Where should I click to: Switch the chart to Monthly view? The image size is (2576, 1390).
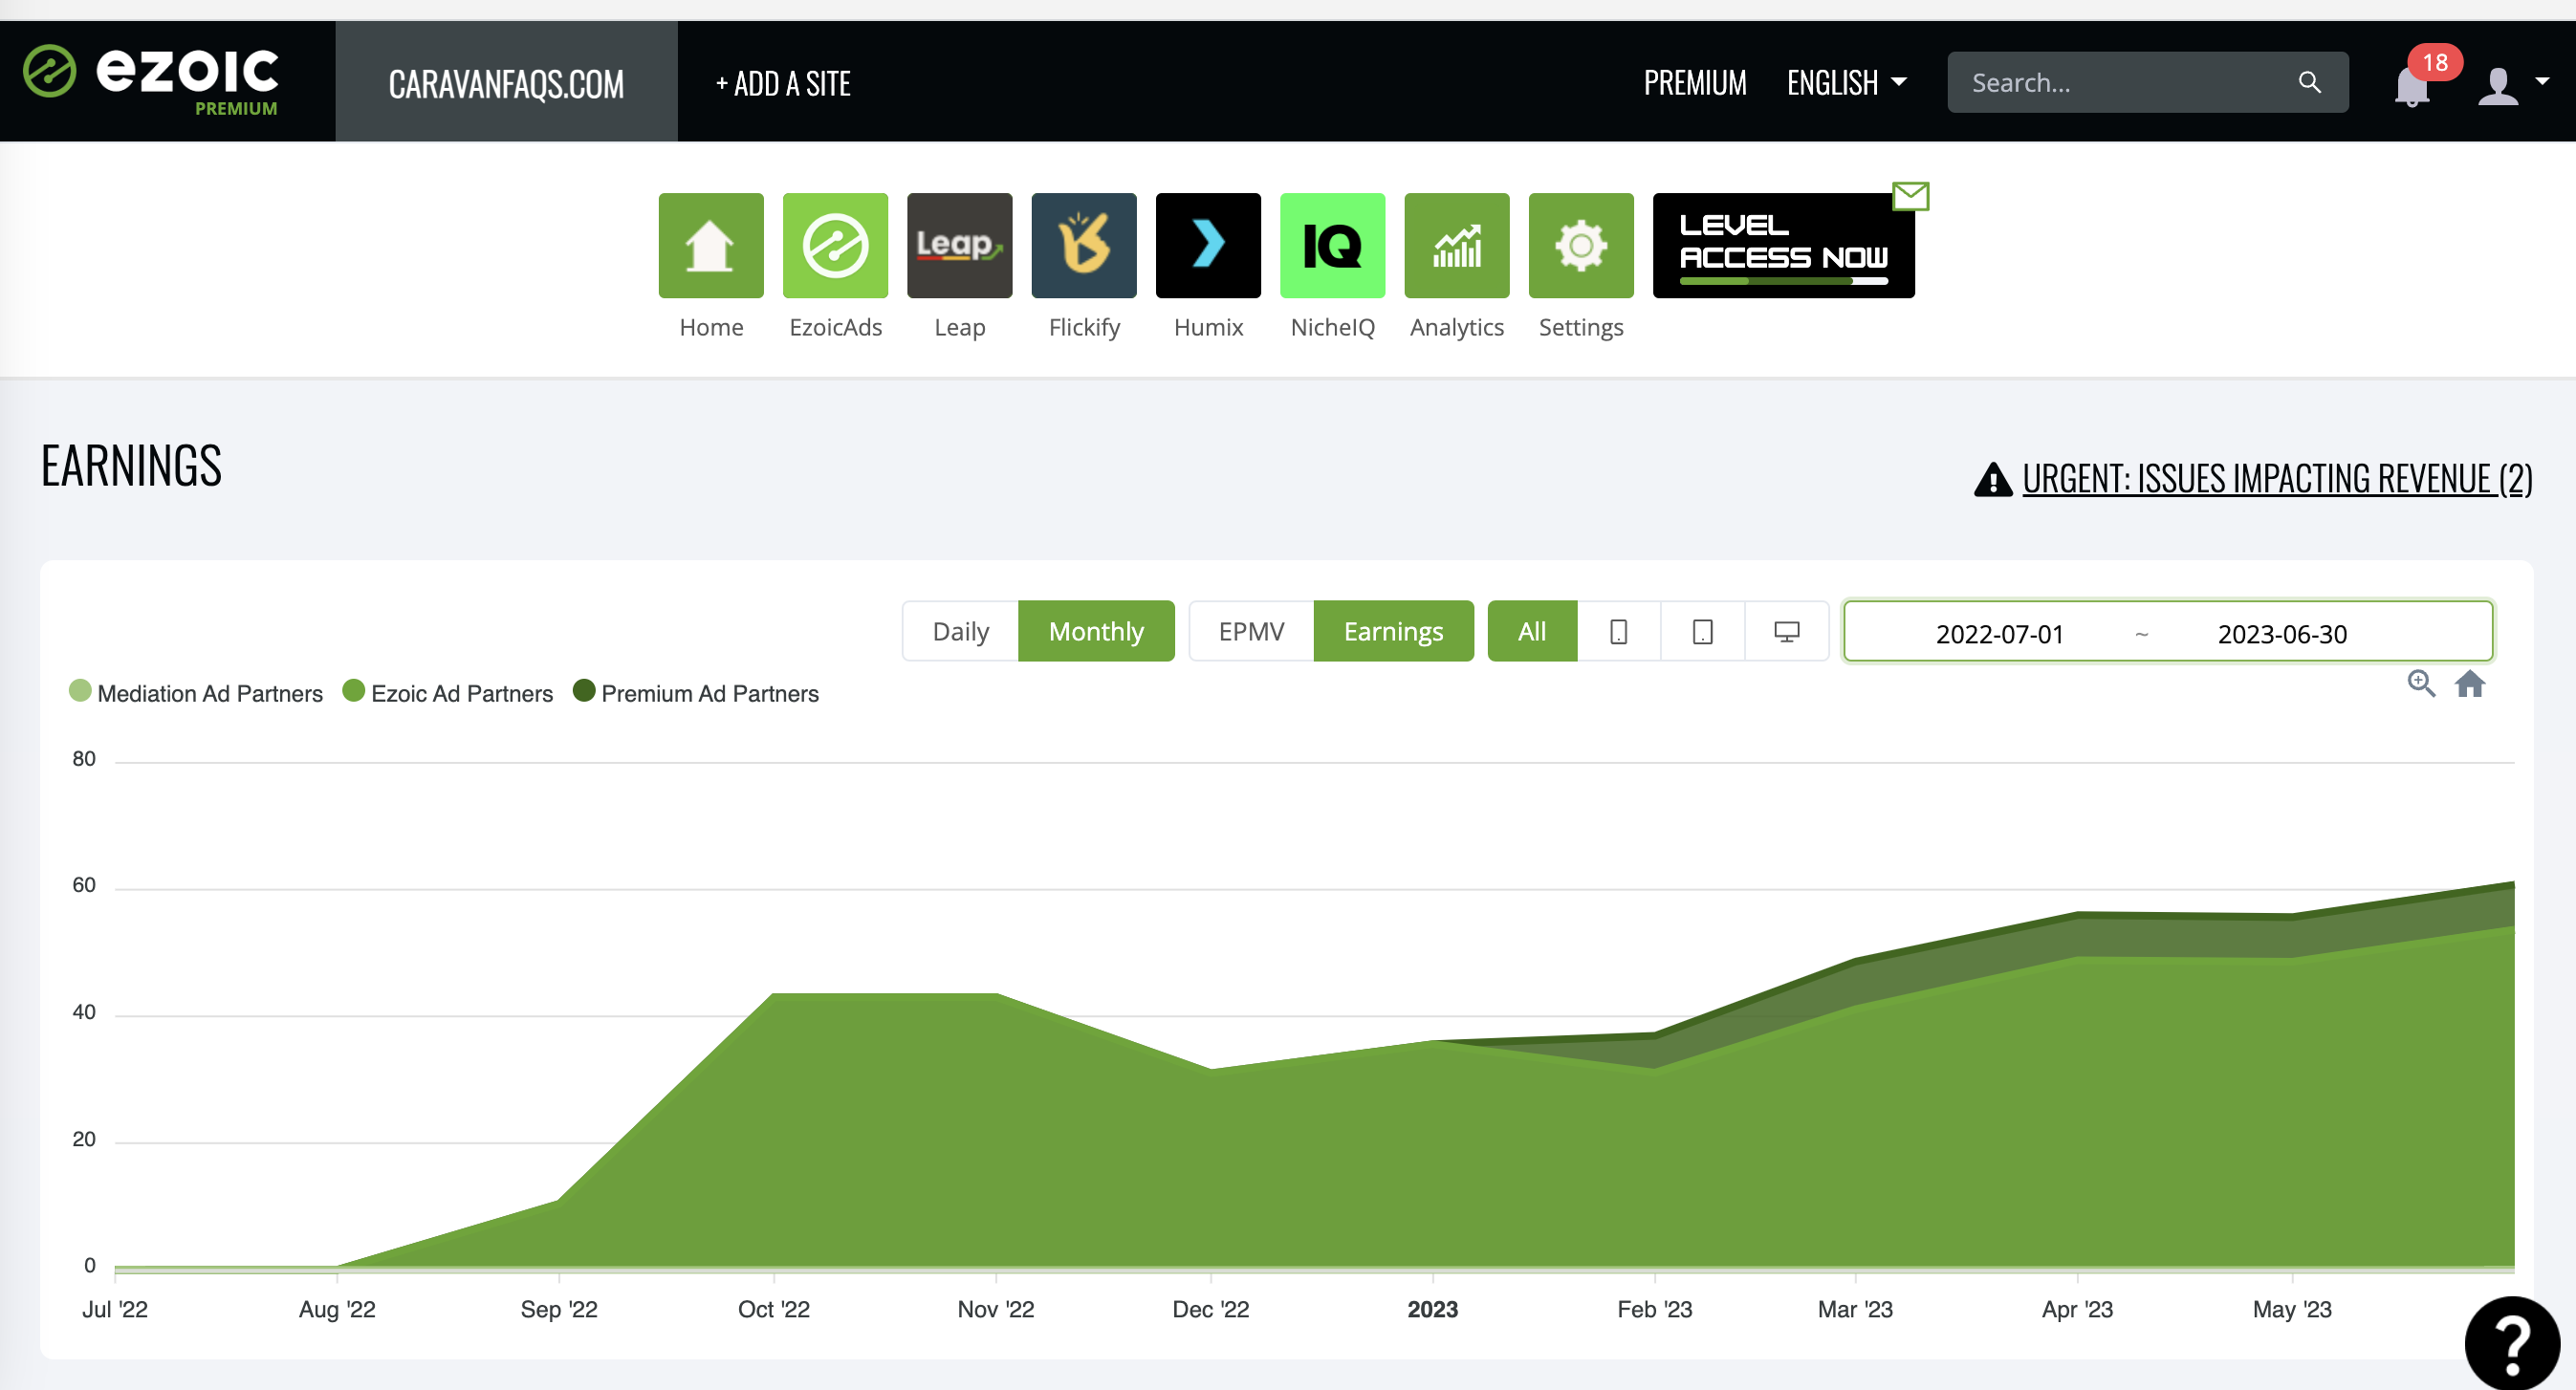point(1096,631)
